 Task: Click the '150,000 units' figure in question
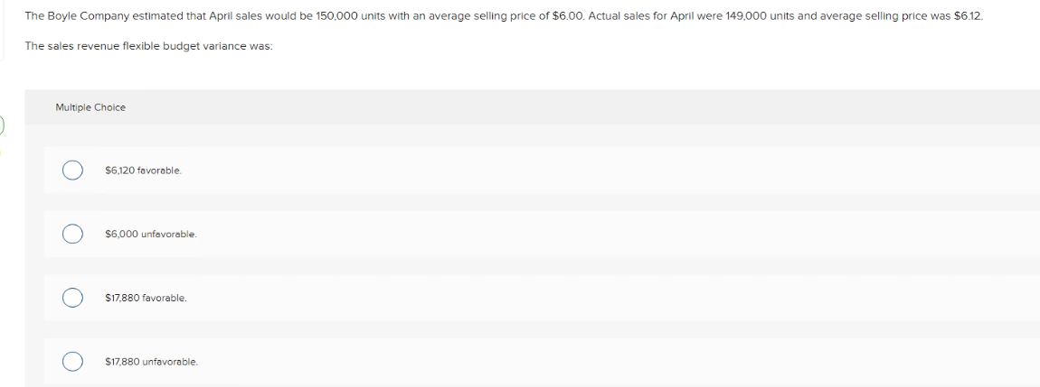click(352, 15)
